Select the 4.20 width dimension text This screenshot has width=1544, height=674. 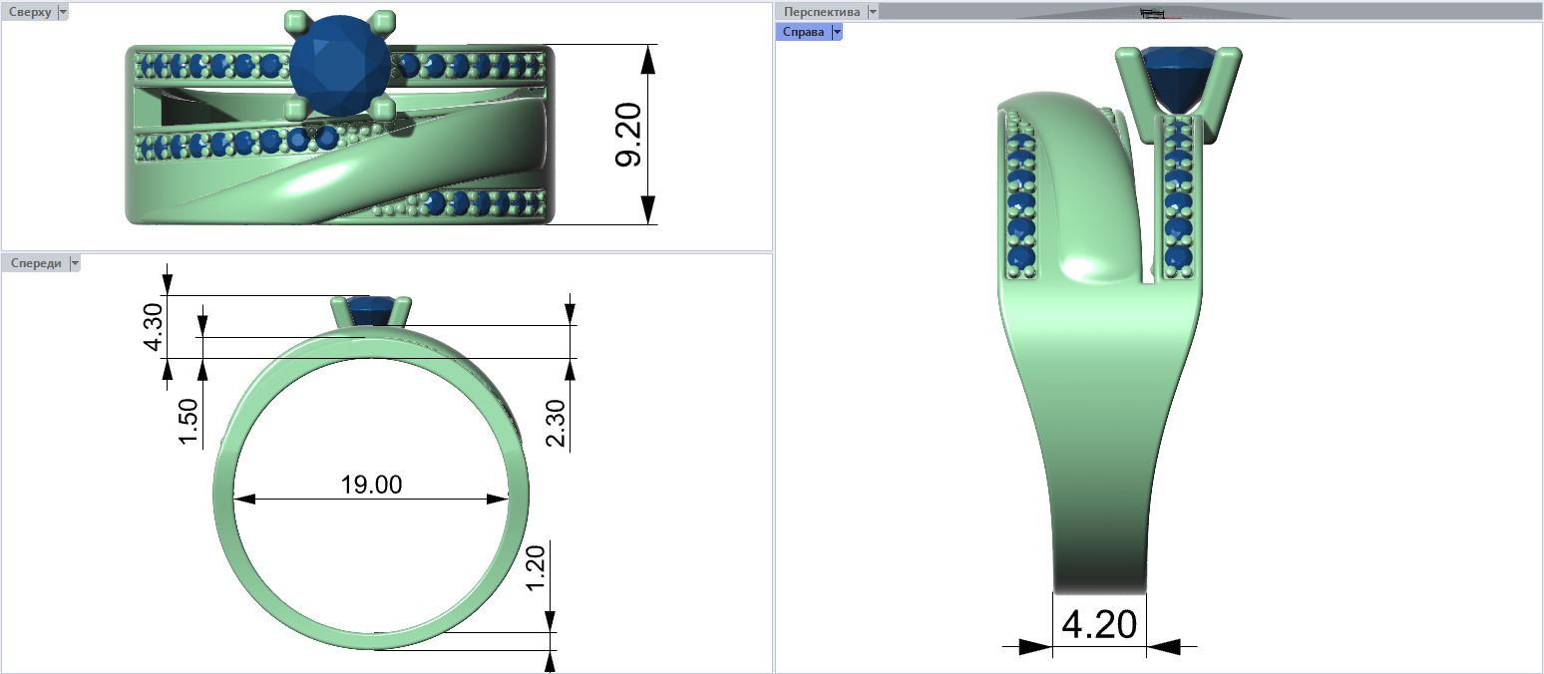1098,625
